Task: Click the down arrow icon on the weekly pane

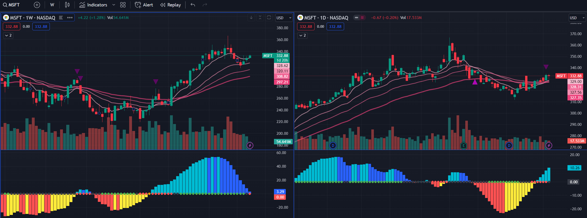Action: 251,17
